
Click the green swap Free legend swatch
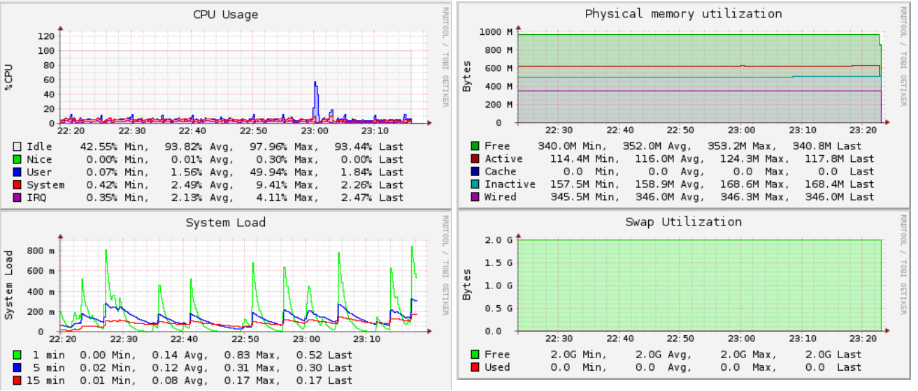[x=475, y=354]
